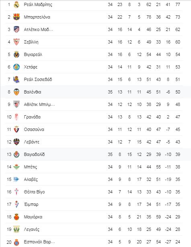
Task: Click the Οσασούνα team name
Action: coord(34,129)
